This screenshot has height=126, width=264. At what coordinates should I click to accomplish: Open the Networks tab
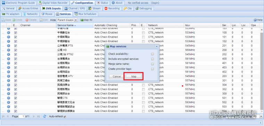[x=31, y=14]
